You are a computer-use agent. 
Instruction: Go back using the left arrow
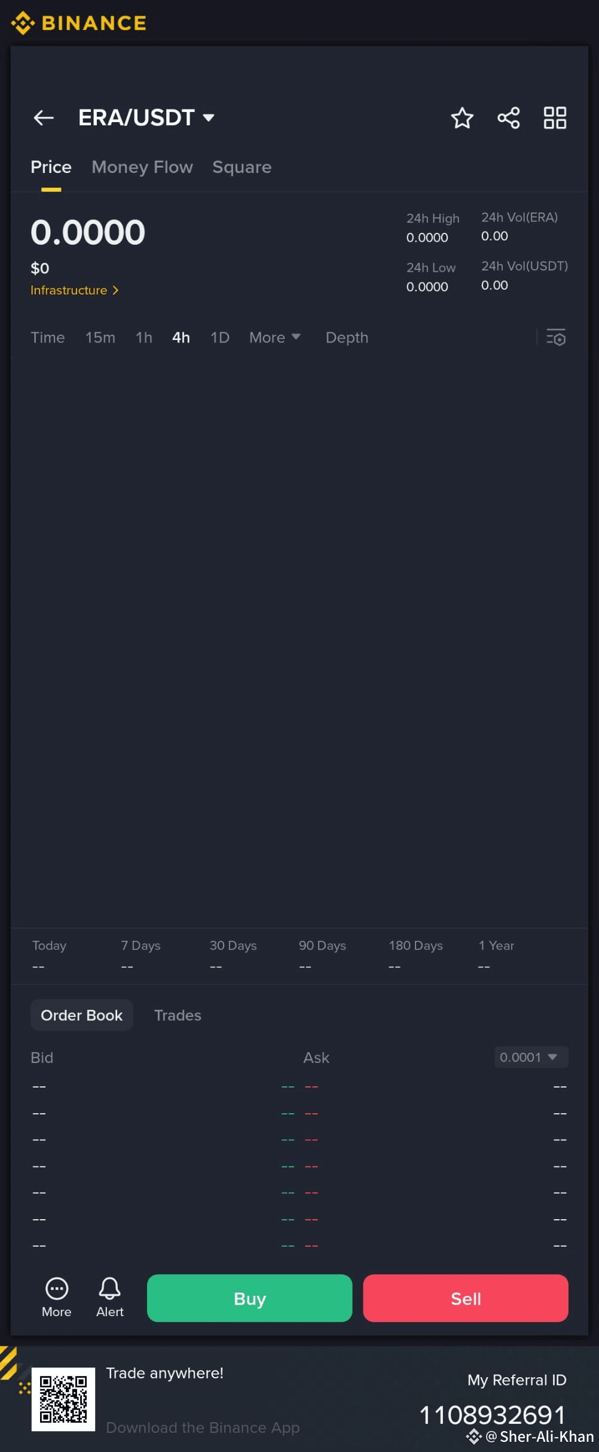coord(44,118)
